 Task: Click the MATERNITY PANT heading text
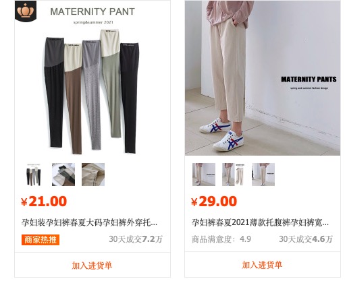tap(92, 11)
